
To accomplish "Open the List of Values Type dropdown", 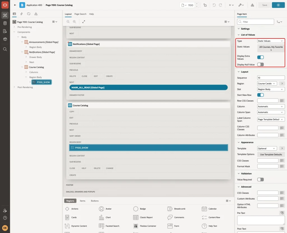I will tap(271, 41).
